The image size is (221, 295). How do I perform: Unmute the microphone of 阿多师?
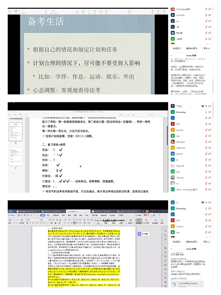206,34
